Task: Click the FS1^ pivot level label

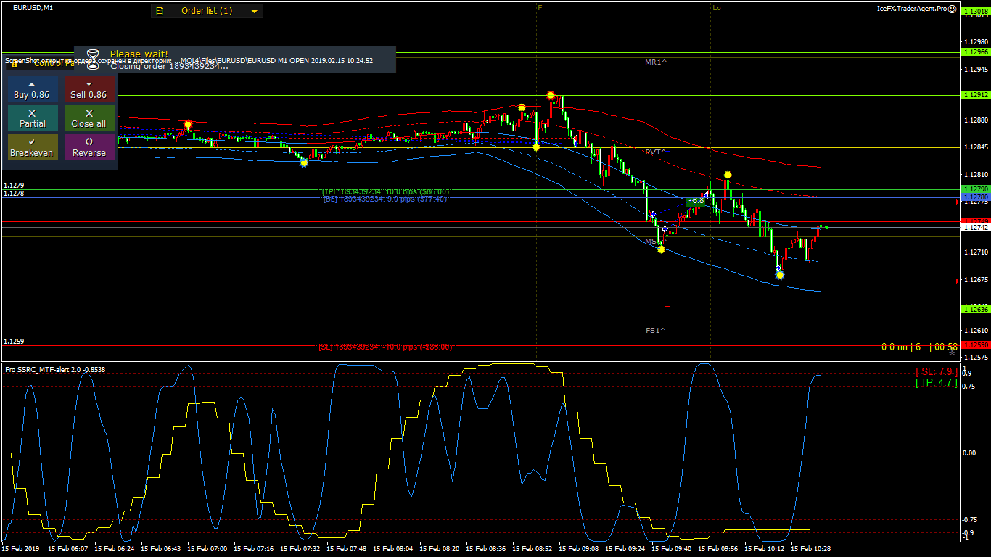Action: point(656,330)
